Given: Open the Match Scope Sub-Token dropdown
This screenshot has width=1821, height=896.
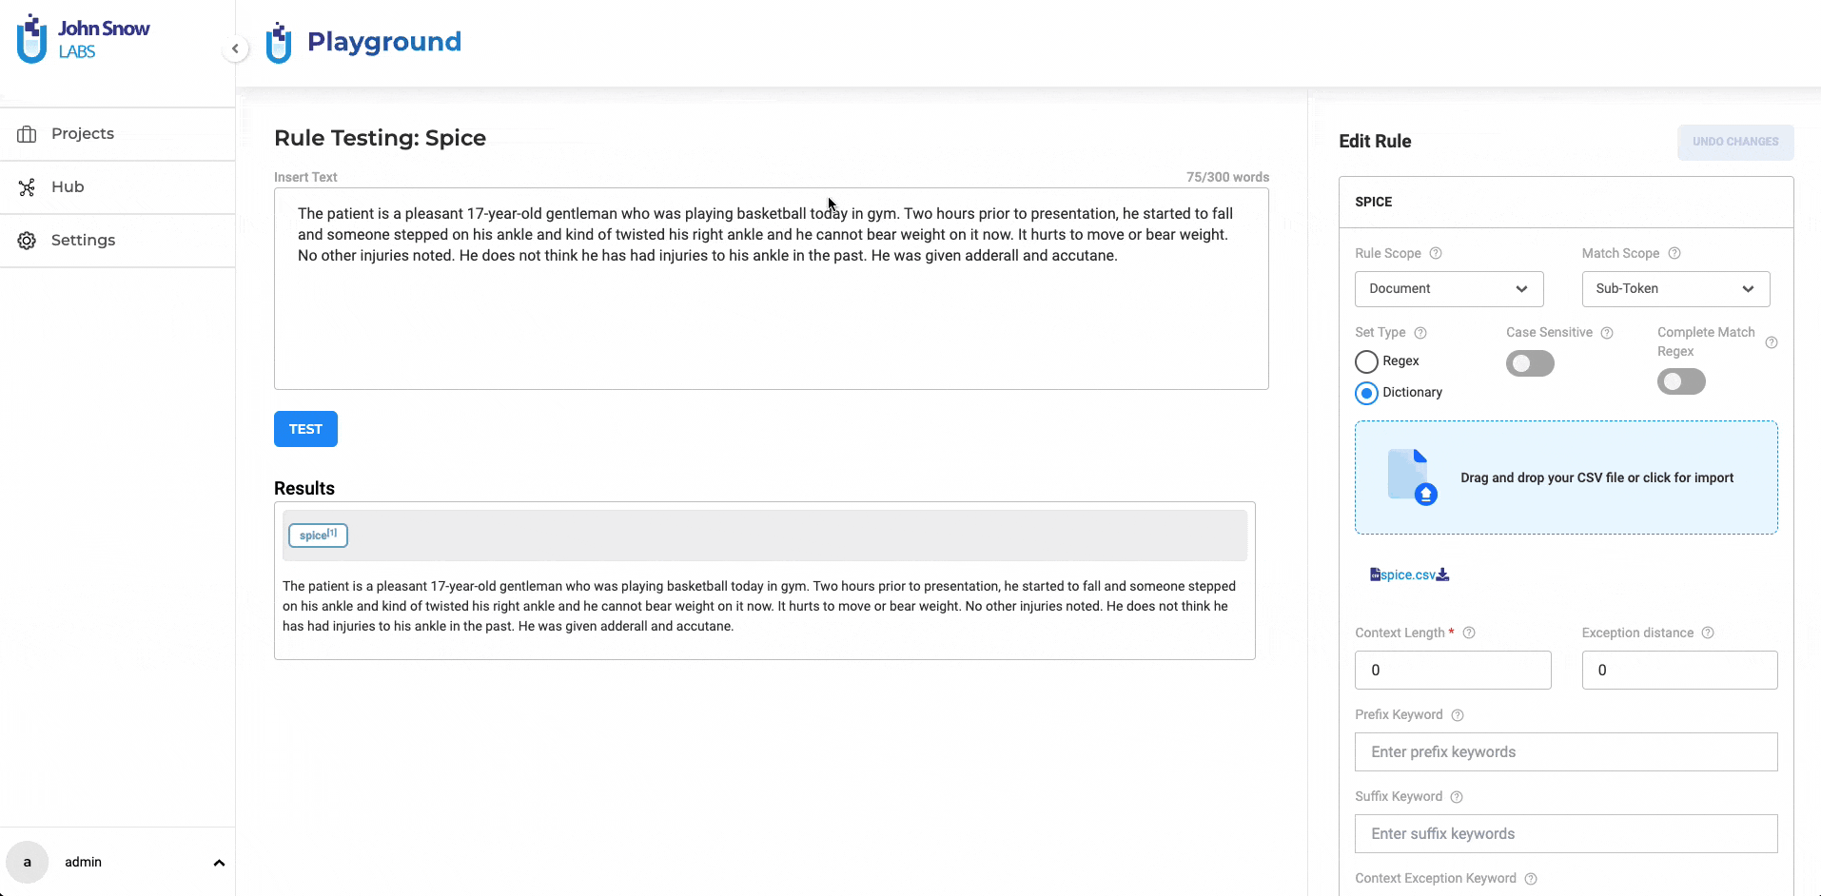Looking at the screenshot, I should [x=1675, y=289].
